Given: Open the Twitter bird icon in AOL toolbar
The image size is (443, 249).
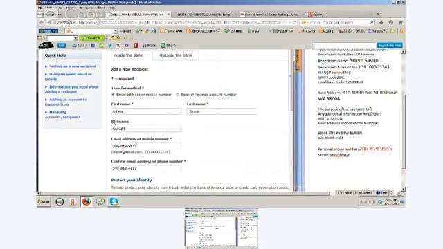Looking at the screenshot, I should pyautogui.click(x=110, y=46).
